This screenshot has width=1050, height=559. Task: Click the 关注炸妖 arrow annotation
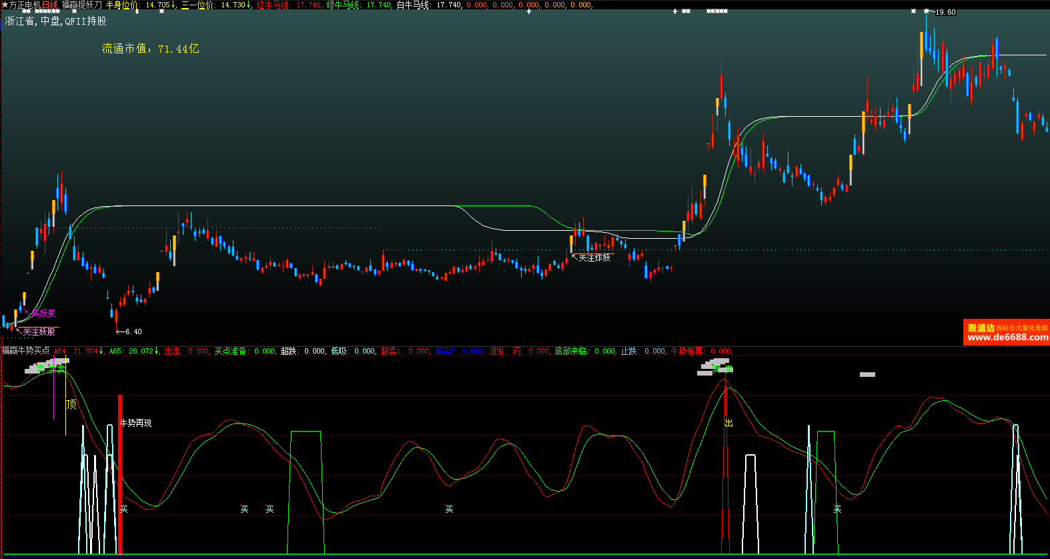click(594, 257)
